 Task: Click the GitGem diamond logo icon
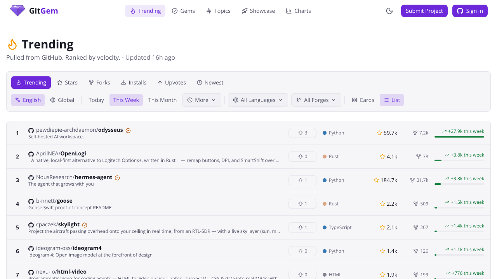tap(17, 11)
